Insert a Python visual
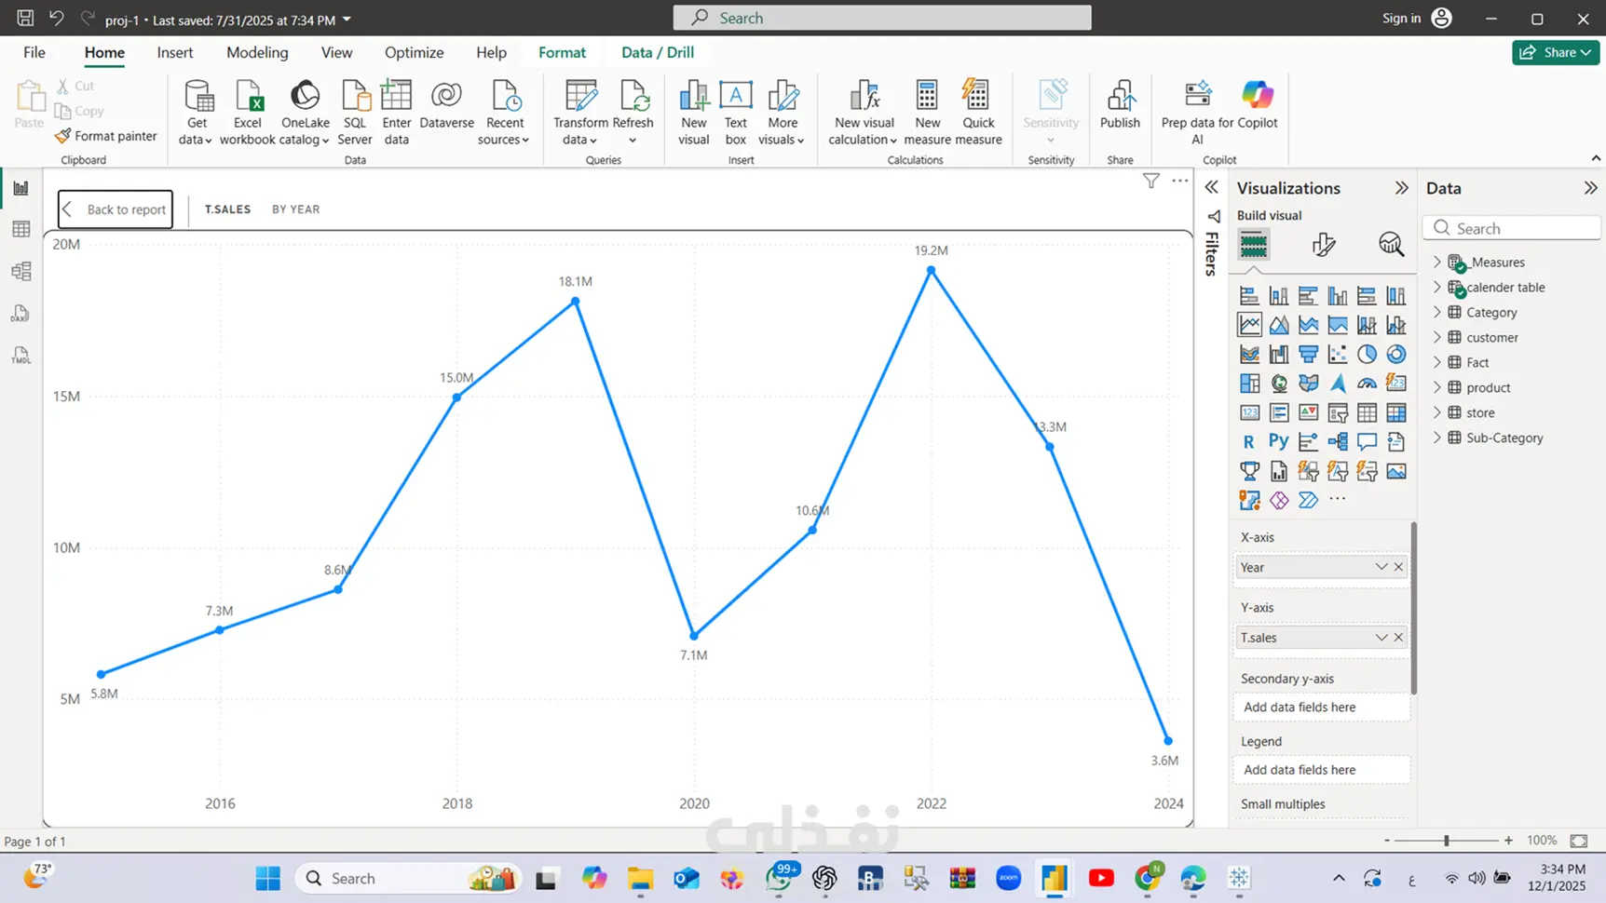1606x903 pixels. click(x=1279, y=441)
